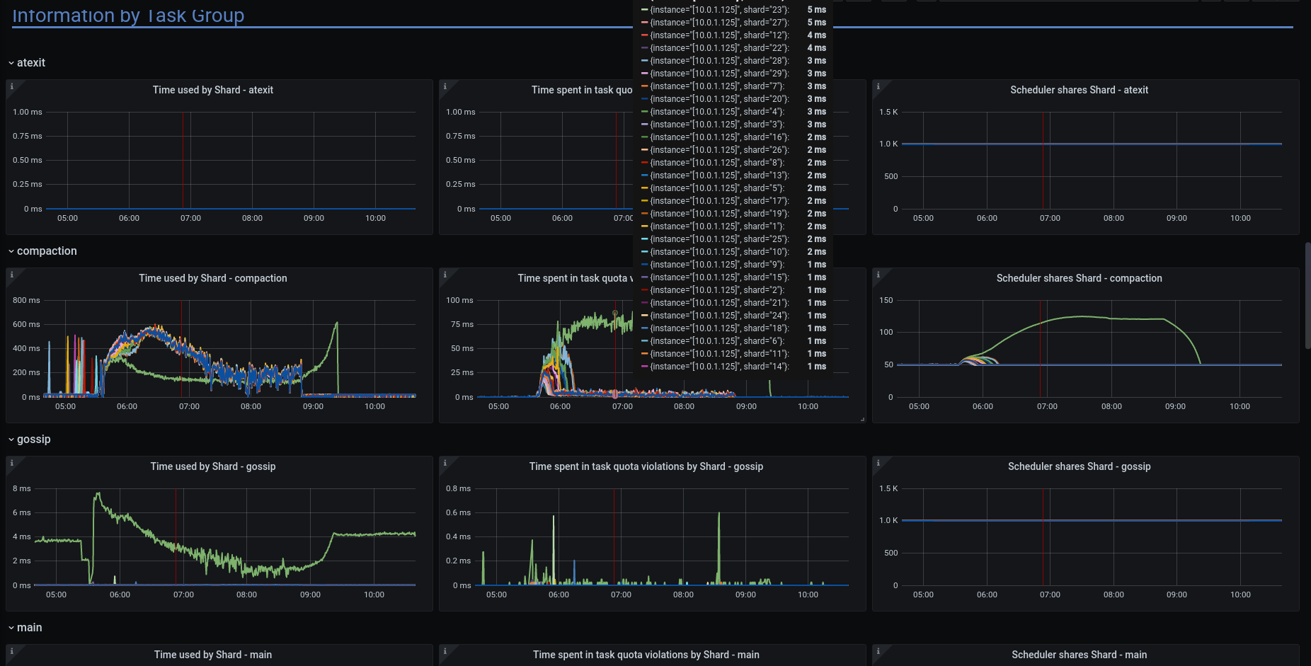Open the panel menu for Scheduler shares Shard - gossip
Screen dimensions: 1311x666
coord(1079,466)
